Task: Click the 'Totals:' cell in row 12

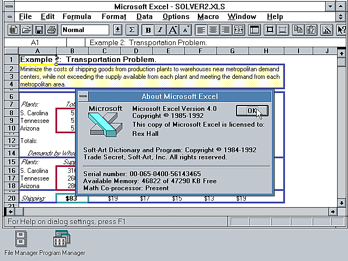Action: click(x=29, y=141)
